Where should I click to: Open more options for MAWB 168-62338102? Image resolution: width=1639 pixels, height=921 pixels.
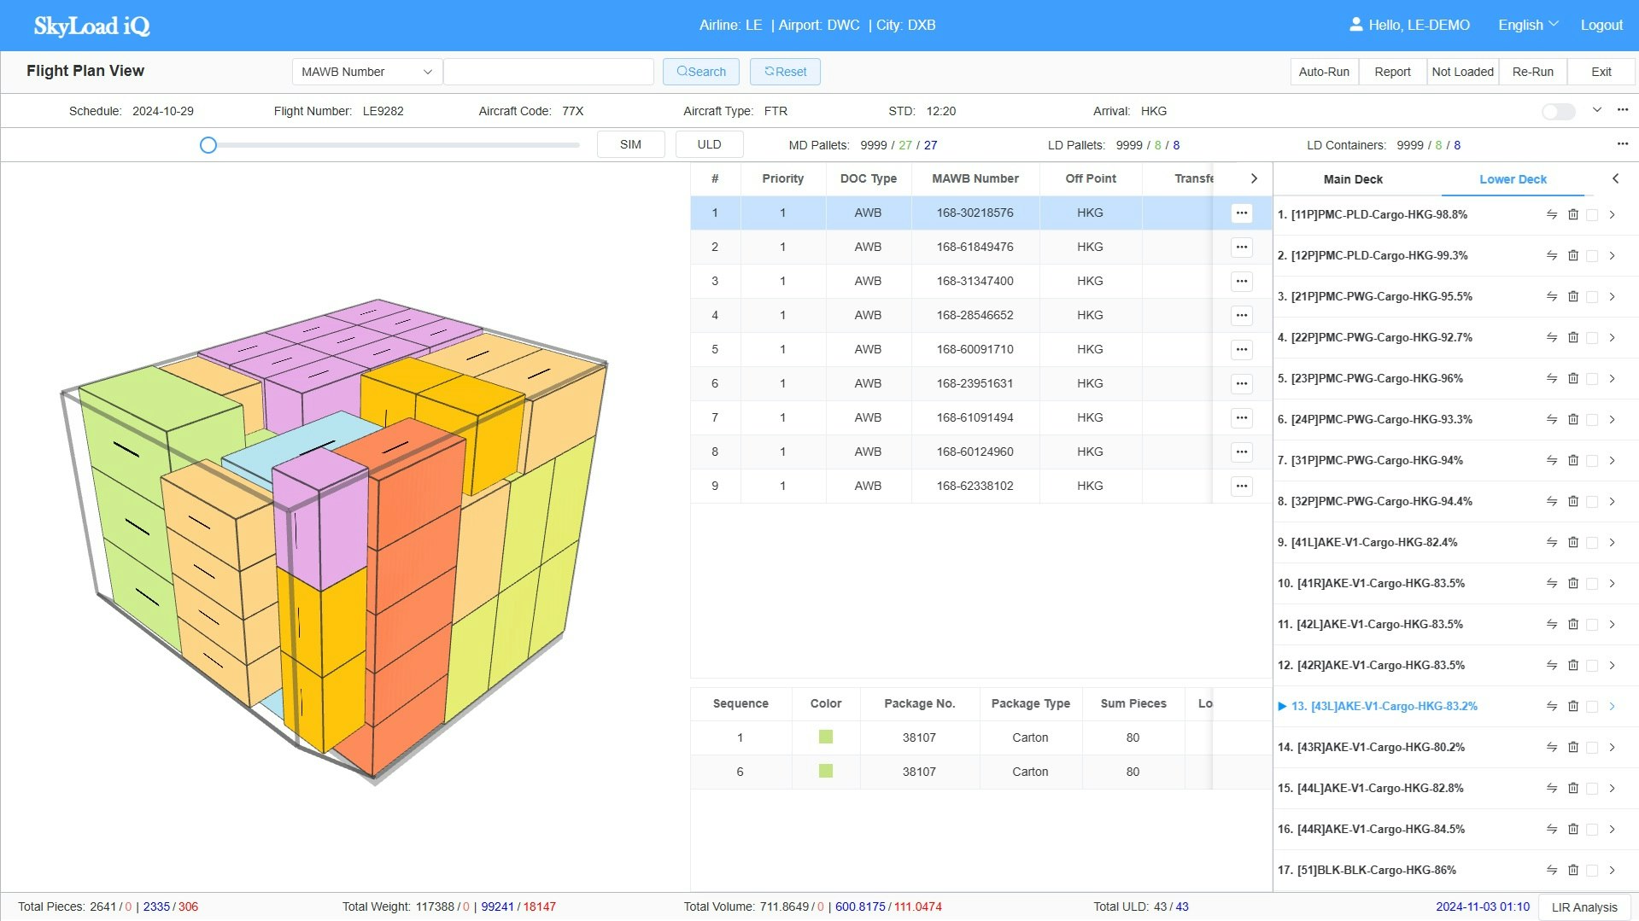[1242, 486]
